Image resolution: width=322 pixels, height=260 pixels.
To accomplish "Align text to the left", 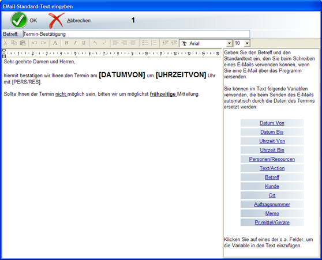I will tap(115, 43).
